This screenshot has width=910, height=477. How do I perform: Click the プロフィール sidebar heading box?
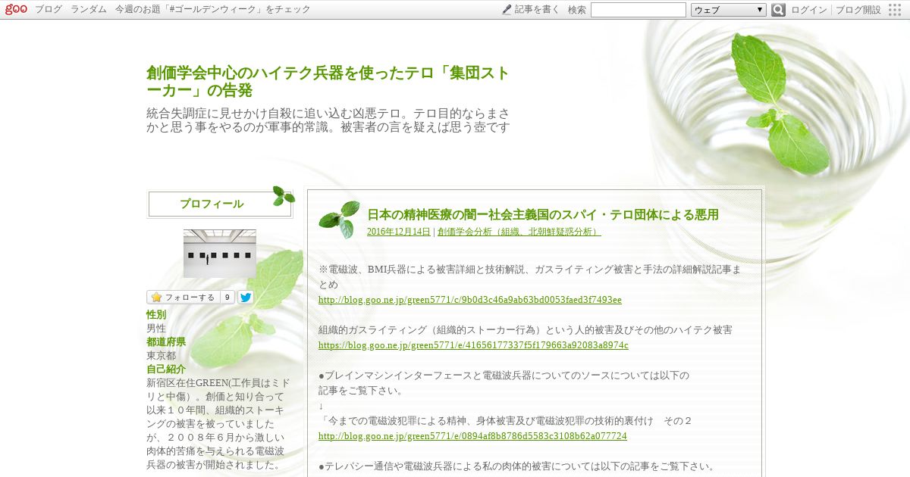pyautogui.click(x=220, y=204)
